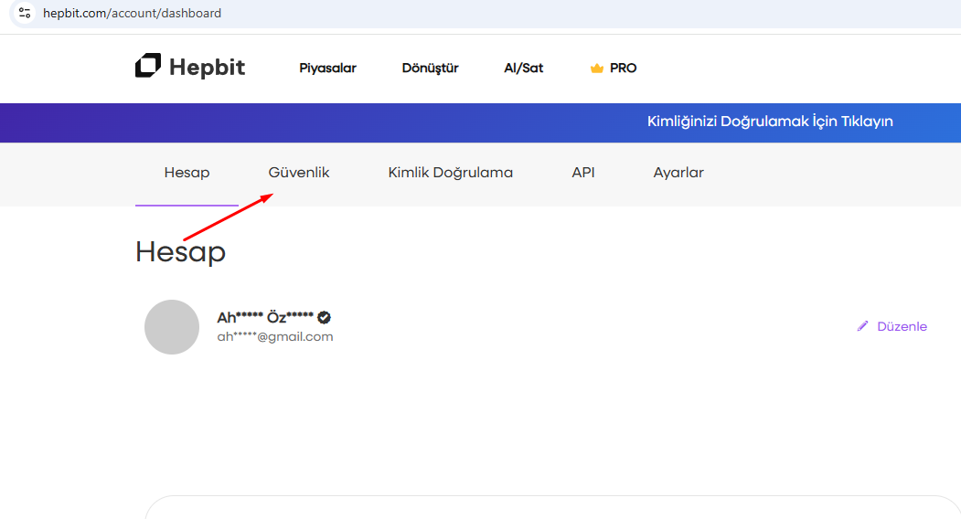
Task: Click the Düzenle edit link
Action: (902, 326)
